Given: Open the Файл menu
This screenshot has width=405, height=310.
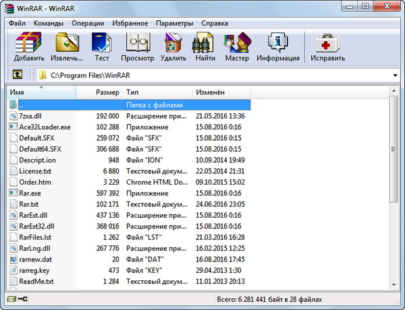Looking at the screenshot, I should (x=18, y=23).
